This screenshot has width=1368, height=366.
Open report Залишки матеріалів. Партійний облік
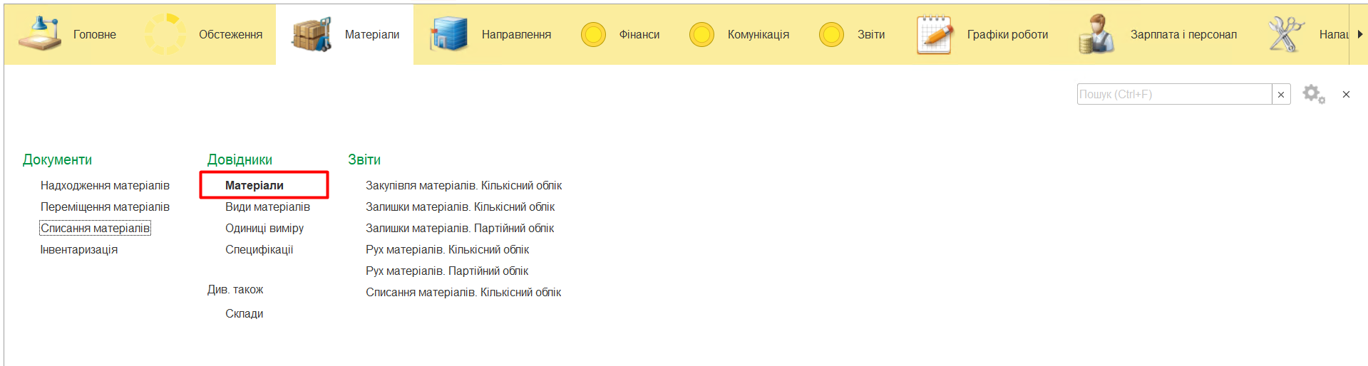click(x=459, y=228)
